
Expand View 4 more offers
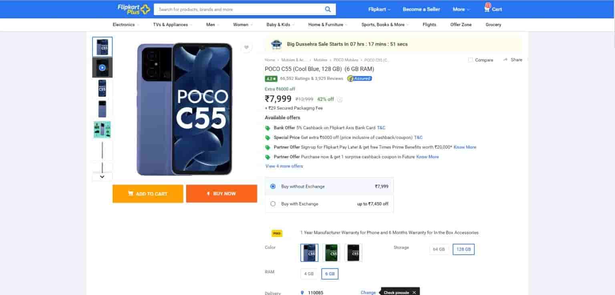tap(284, 166)
